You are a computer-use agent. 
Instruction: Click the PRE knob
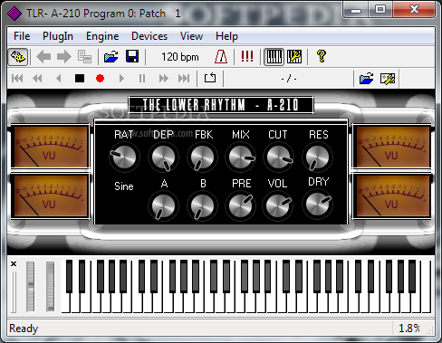[x=241, y=206]
